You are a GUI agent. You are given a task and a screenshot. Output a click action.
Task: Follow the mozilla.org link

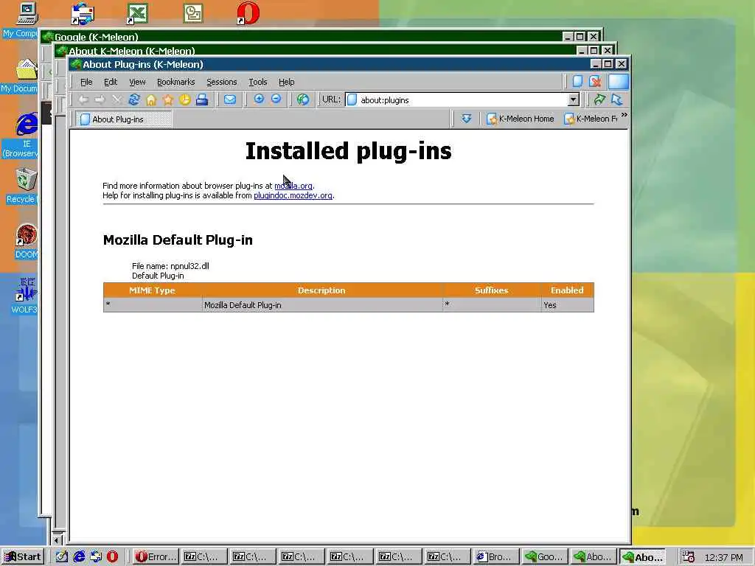coord(293,186)
